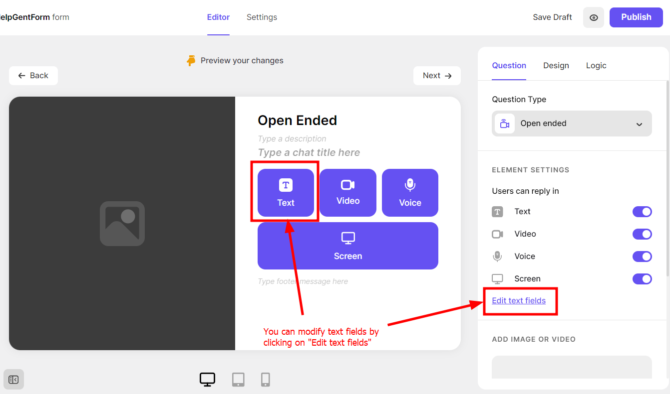
Task: Click the Preview your changes text
Action: (242, 61)
